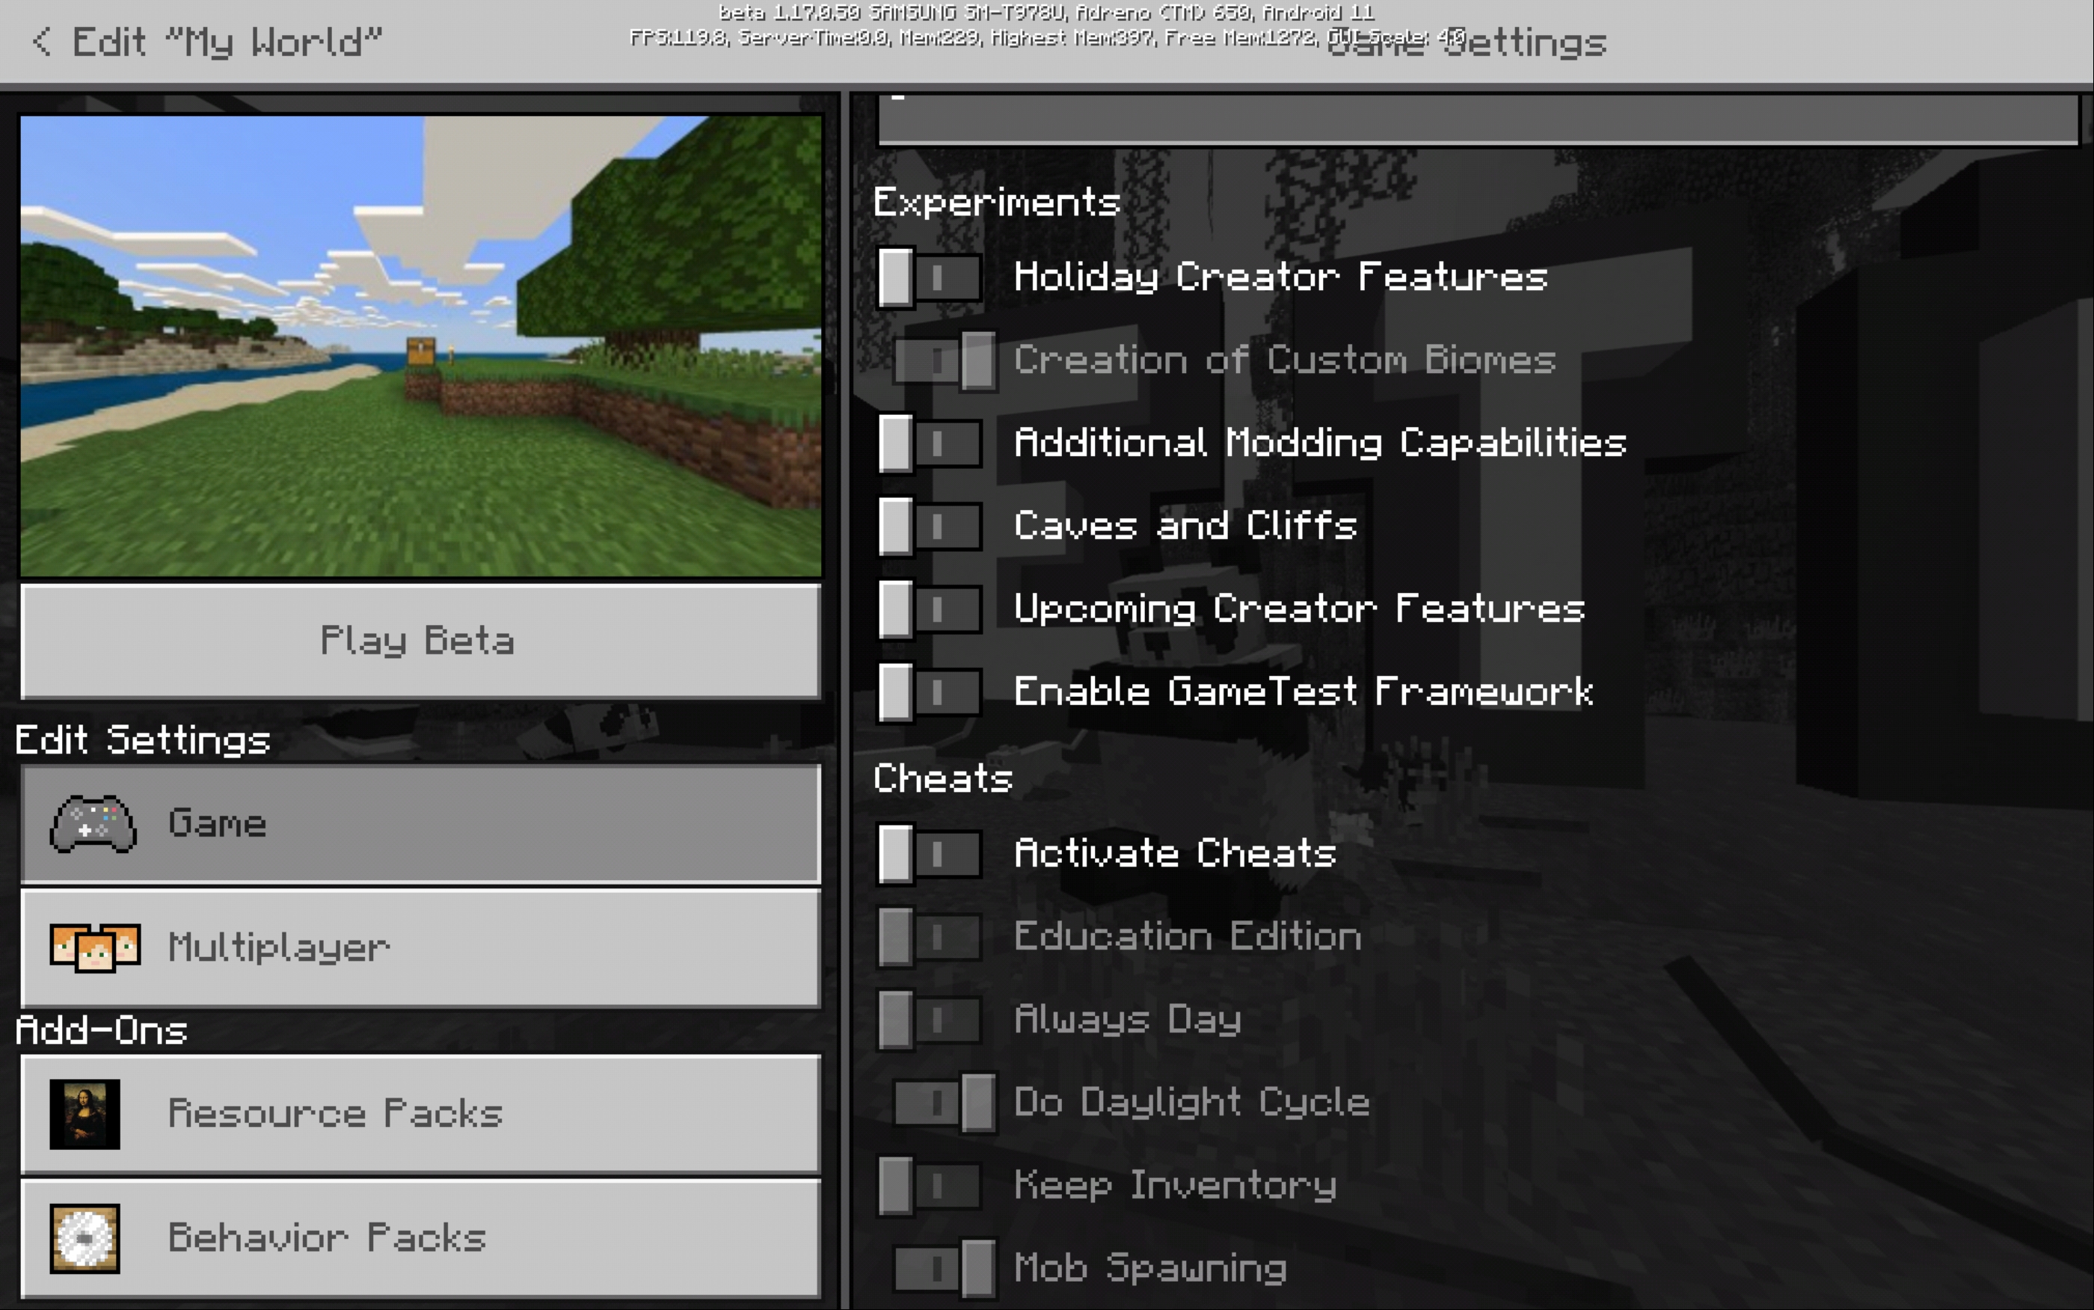This screenshot has height=1310, width=2094.
Task: Toggle the Do Daylight Cycle switch
Action: 945,1103
